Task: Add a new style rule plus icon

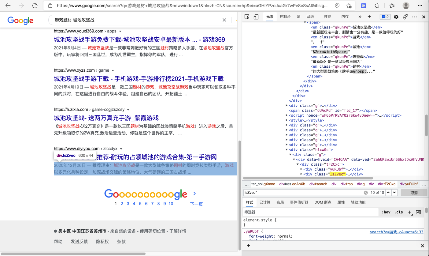Action: [409, 212]
